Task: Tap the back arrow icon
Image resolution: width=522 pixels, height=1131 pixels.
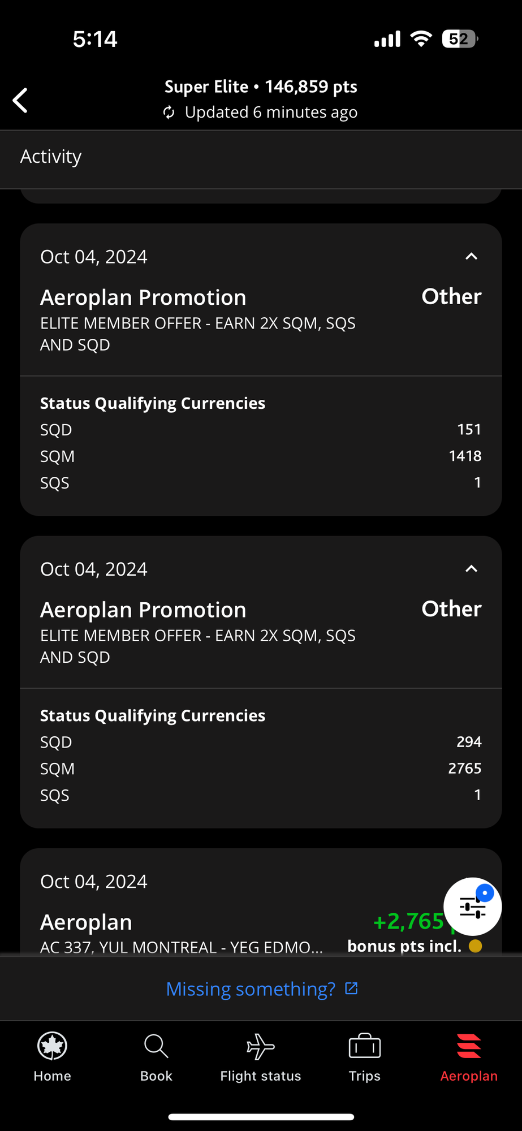Action: 21,101
